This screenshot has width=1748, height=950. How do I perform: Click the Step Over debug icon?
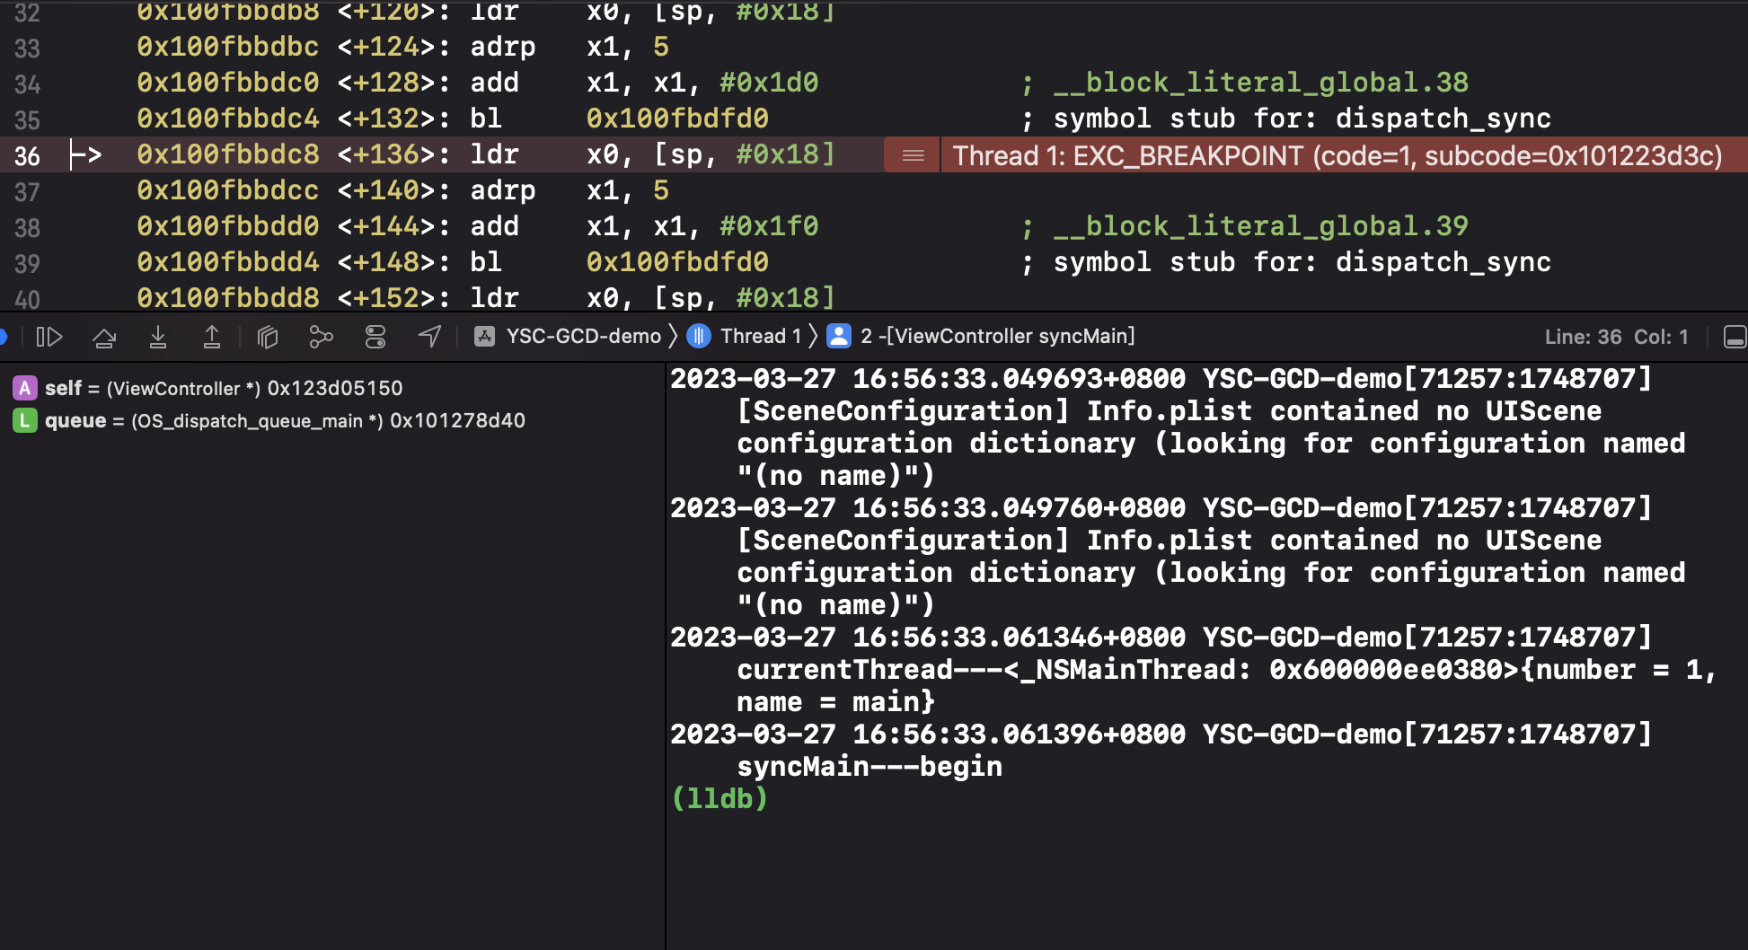click(104, 337)
